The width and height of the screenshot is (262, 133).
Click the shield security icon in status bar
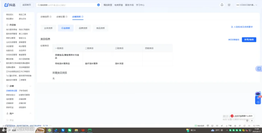coord(208,126)
